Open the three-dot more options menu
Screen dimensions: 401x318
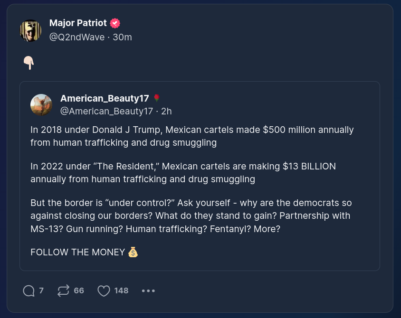click(148, 290)
